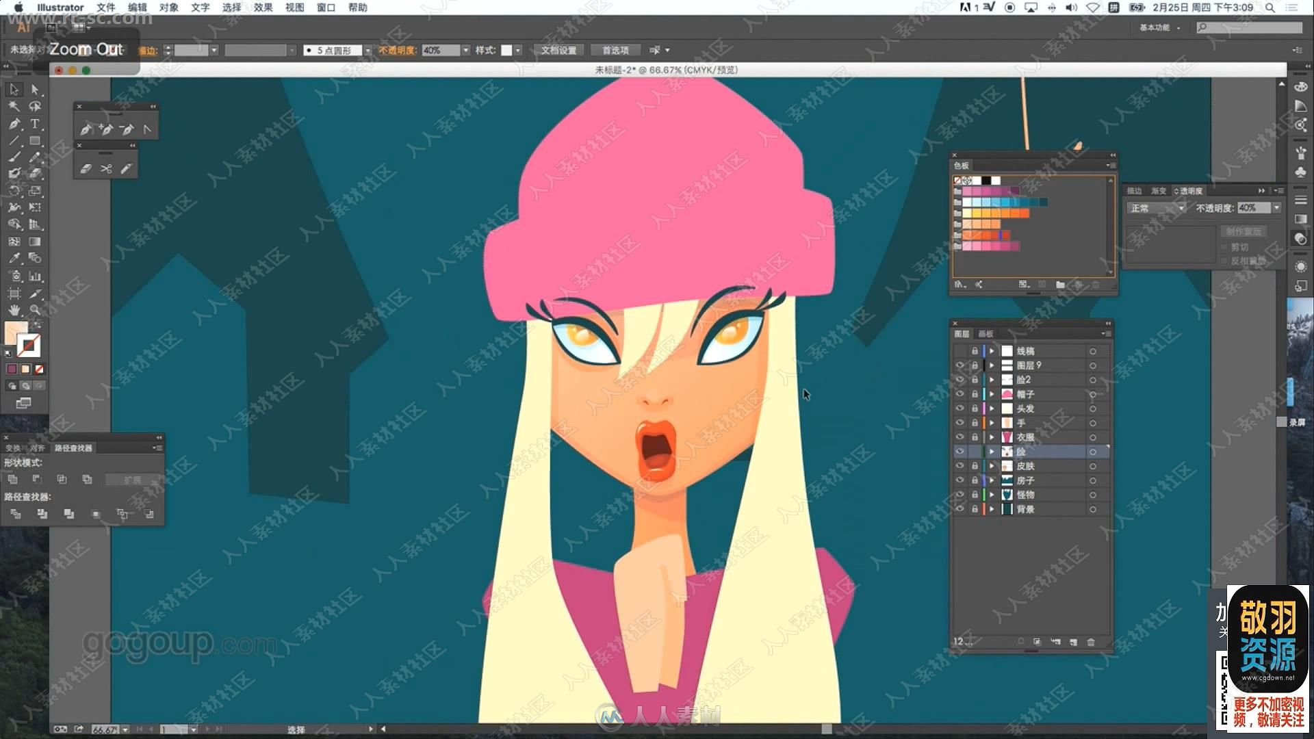The height and width of the screenshot is (739, 1314).
Task: Select the Direct Selection tool
Action: coord(35,90)
